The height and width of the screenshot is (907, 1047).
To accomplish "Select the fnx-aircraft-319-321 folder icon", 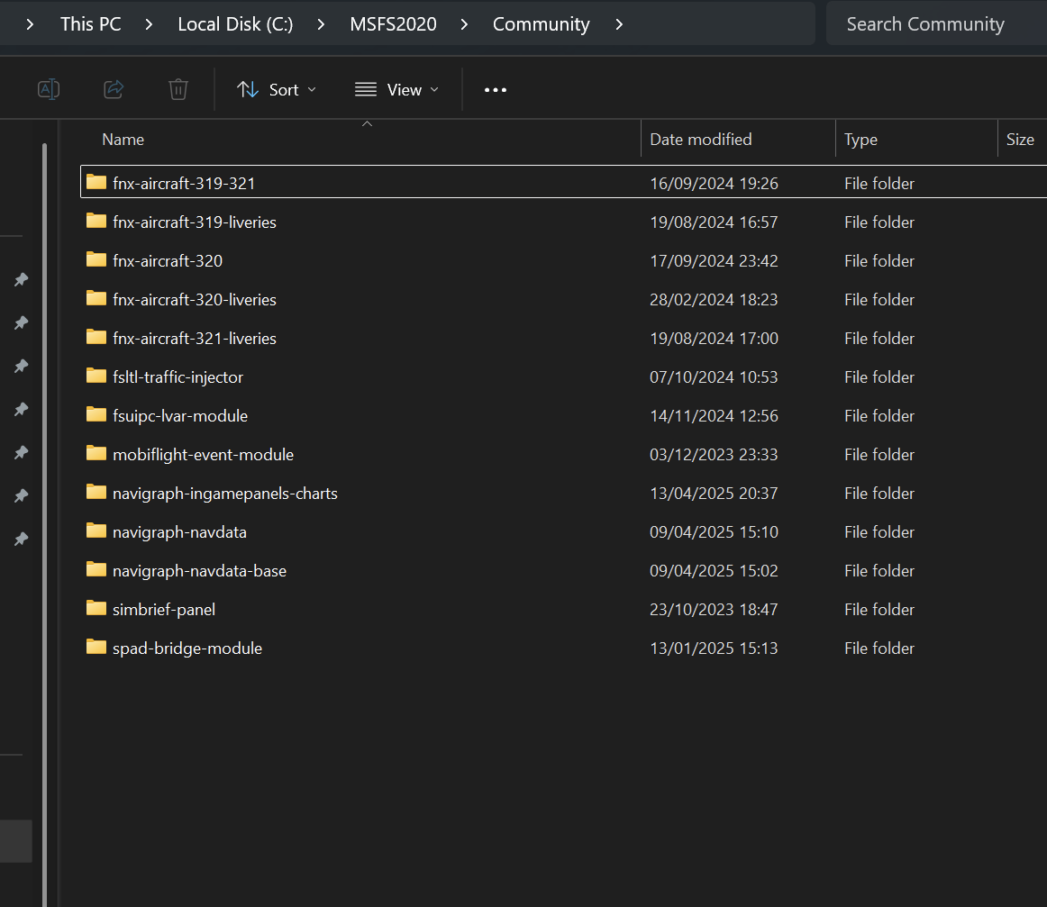I will pyautogui.click(x=96, y=182).
